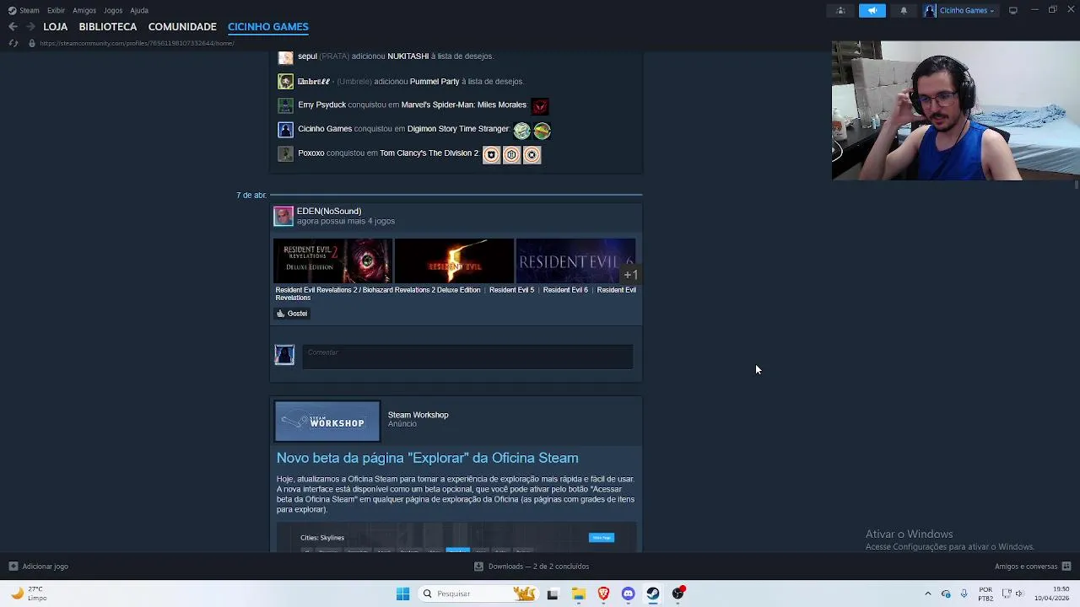Open Umbrele's avatar in activity feed
1080x607 pixels.
pos(285,81)
